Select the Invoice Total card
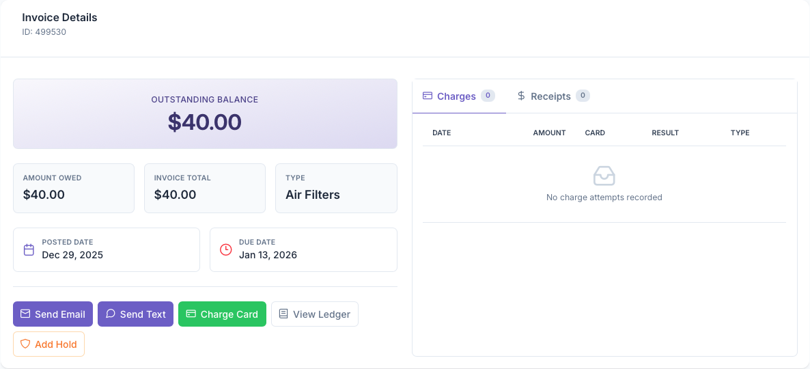 205,188
